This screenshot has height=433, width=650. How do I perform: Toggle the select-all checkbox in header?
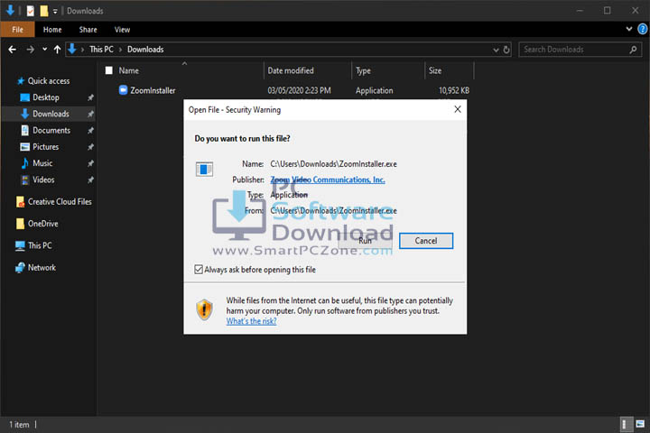109,70
